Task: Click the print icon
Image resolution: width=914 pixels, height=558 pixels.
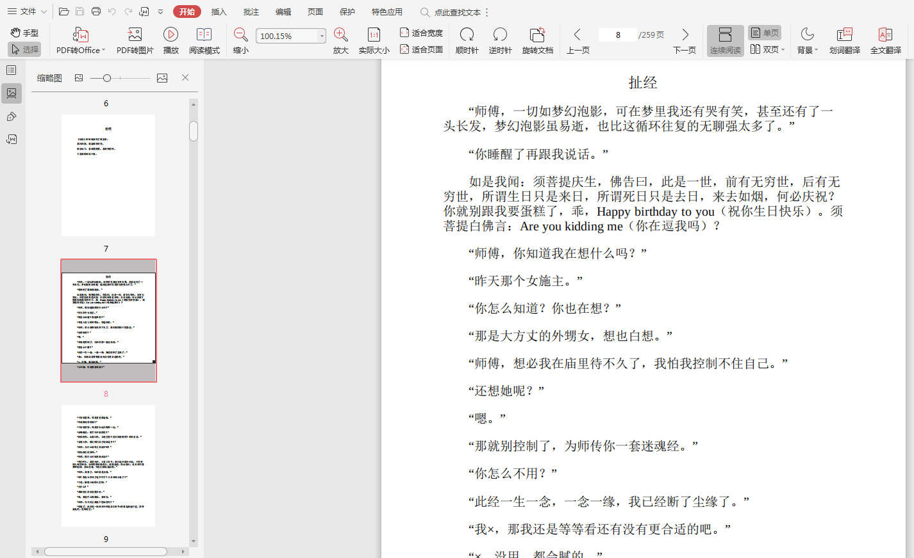Action: click(x=96, y=12)
